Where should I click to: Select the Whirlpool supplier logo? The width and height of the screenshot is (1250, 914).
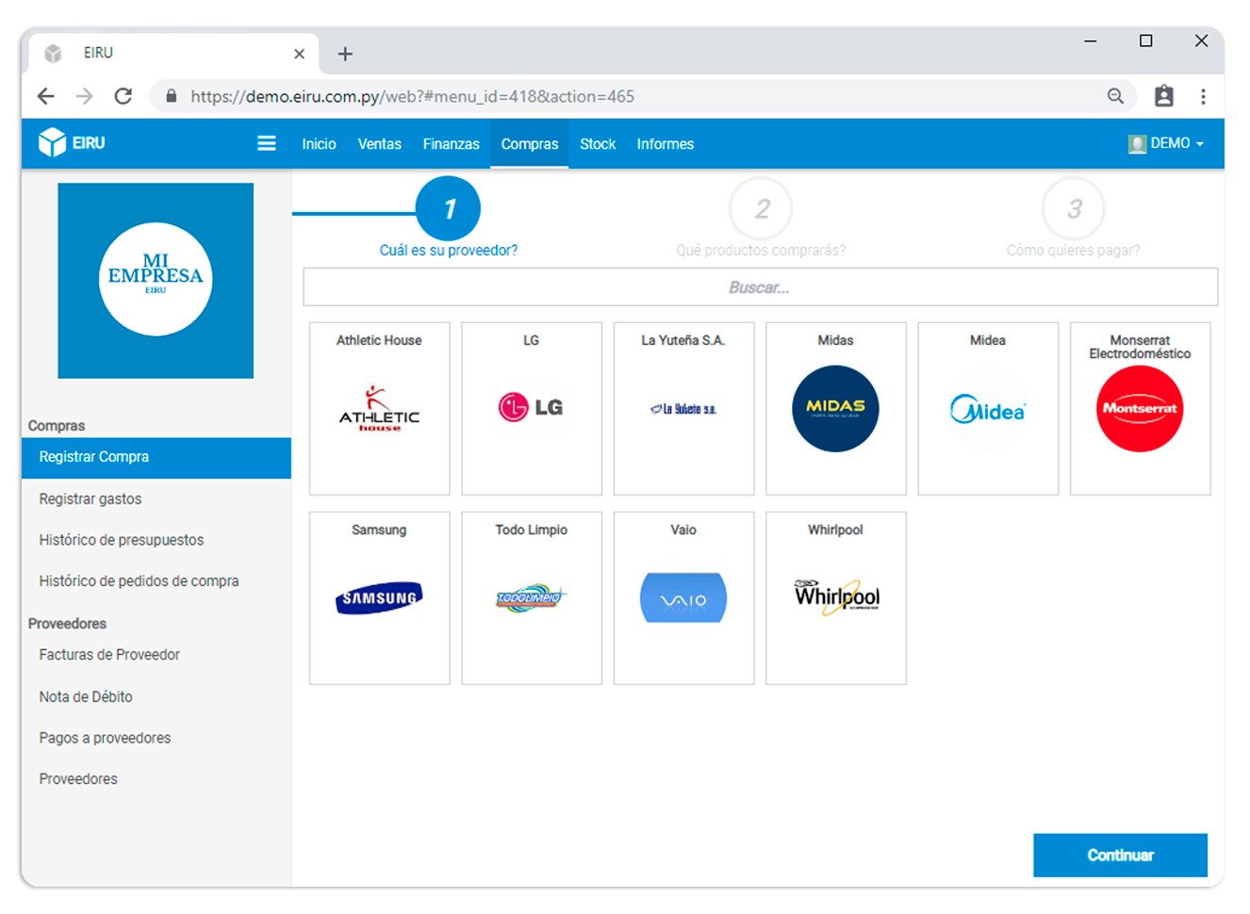point(836,597)
